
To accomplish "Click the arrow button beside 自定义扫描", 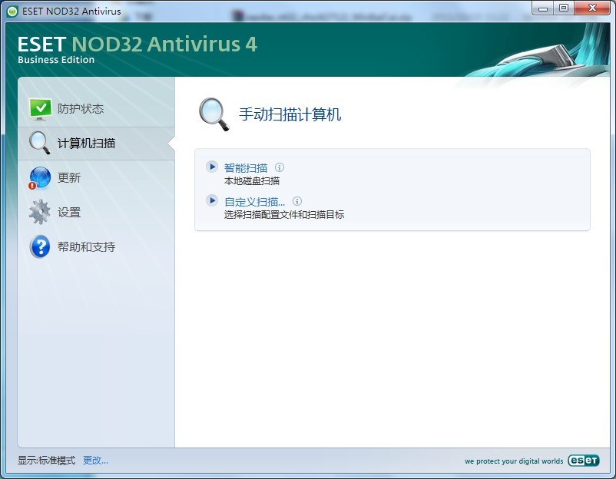I will [212, 200].
